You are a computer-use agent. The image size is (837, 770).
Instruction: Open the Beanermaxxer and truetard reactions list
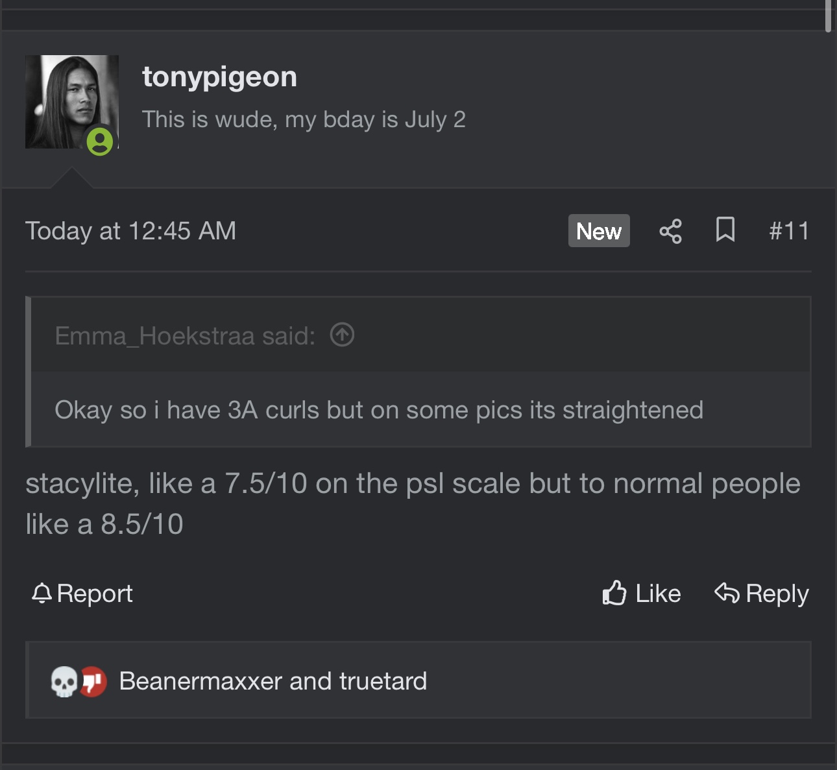point(273,681)
